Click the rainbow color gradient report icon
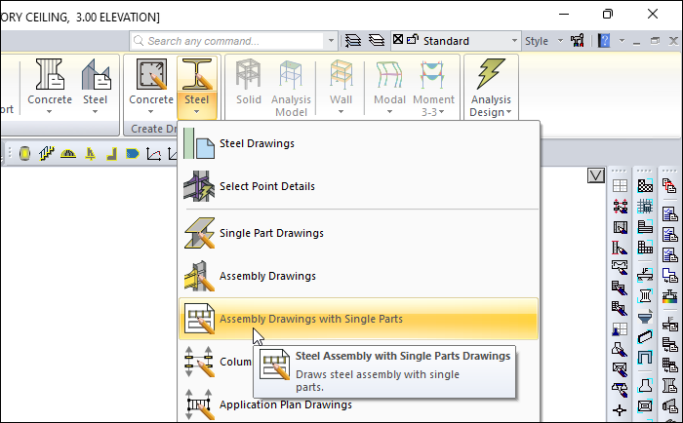The height and width of the screenshot is (423, 683). pyautogui.click(x=670, y=296)
